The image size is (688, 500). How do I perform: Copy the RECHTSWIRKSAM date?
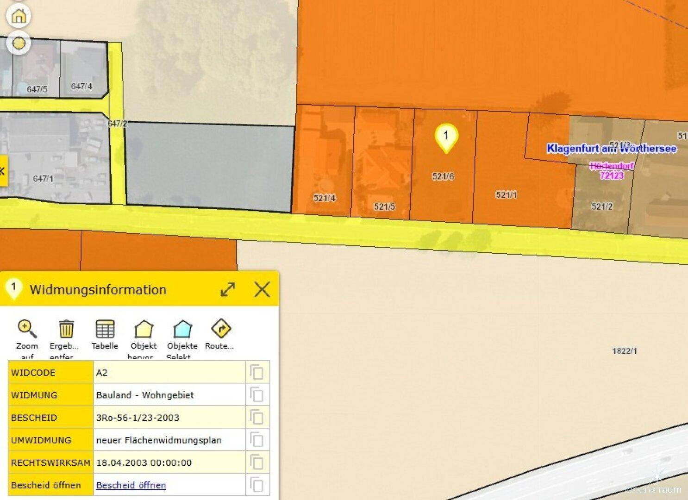pyautogui.click(x=256, y=462)
